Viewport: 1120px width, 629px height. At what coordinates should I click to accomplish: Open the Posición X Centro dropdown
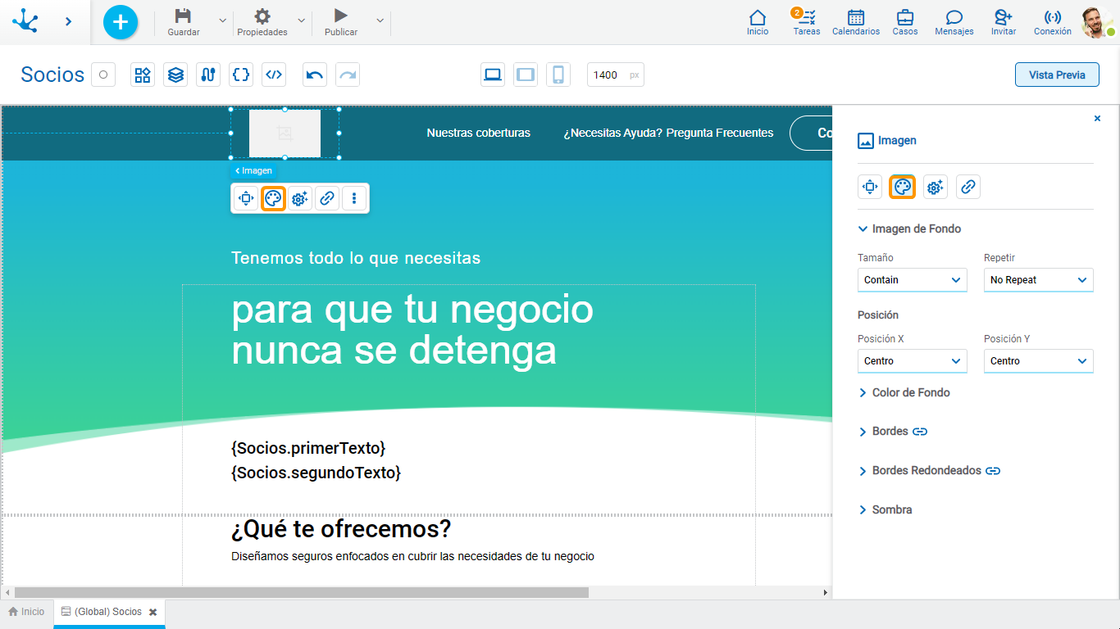click(x=913, y=361)
